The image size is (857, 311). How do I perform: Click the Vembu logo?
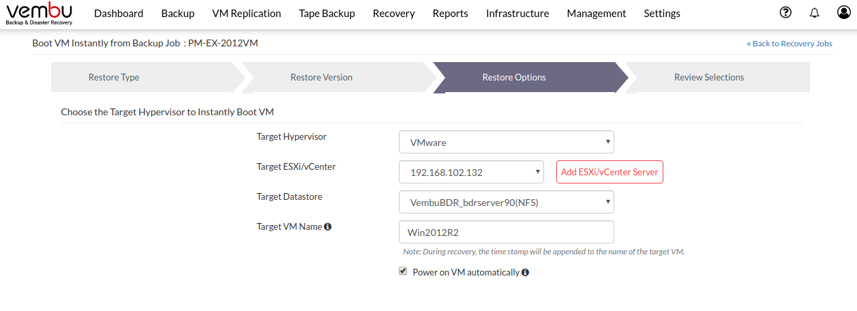(x=39, y=14)
